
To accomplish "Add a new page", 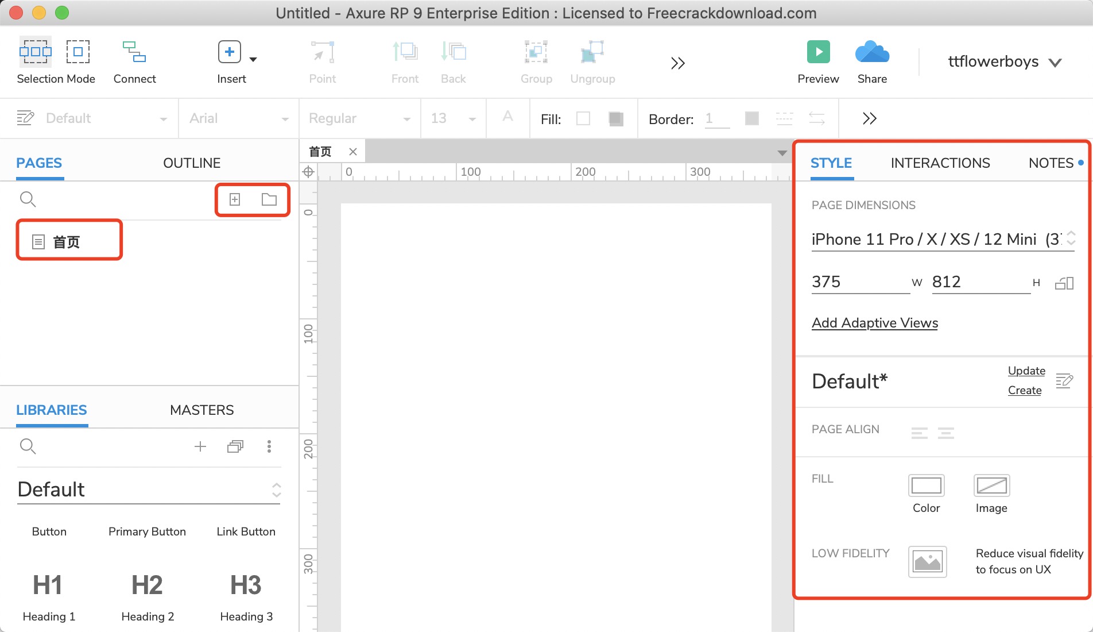I will (235, 199).
